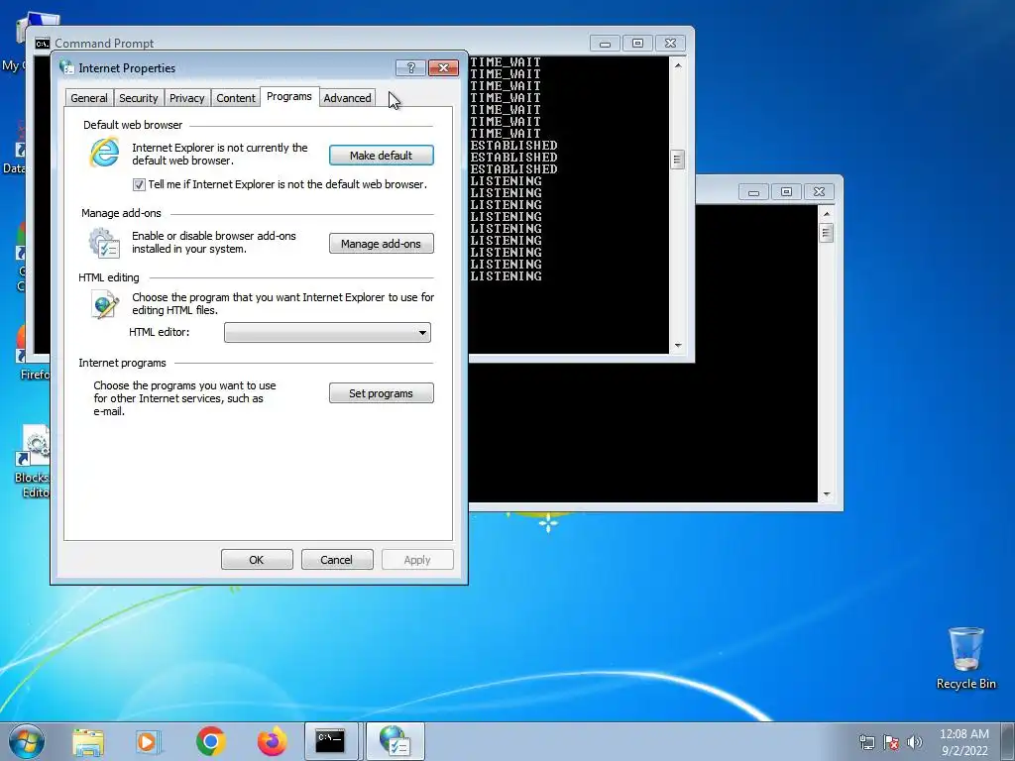Screen dimensions: 1015x761
Task: Launch Windows Media Player from taskbar
Action: [149, 741]
